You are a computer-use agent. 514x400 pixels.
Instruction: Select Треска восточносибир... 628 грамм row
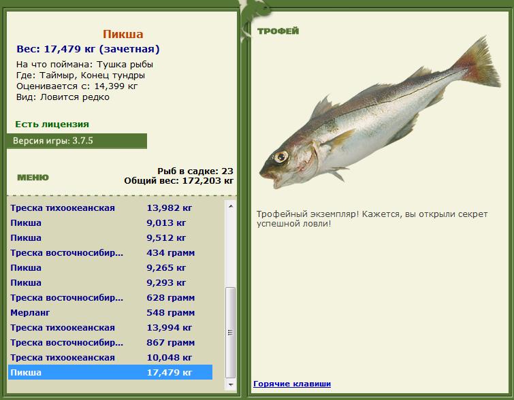110,298
